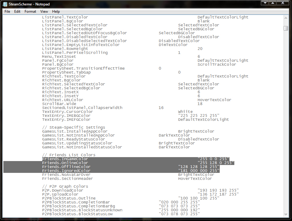Click the text Friends.OfflineColor
Image resolution: width=292 pixels, height=221 pixels.
click(x=66, y=167)
